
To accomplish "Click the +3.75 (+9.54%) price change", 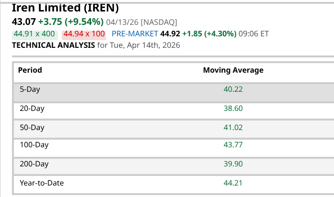I will click(x=71, y=22).
